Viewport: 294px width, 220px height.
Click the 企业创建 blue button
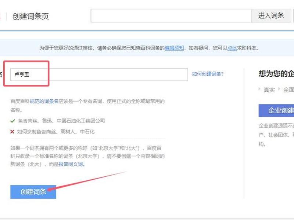tap(276, 111)
